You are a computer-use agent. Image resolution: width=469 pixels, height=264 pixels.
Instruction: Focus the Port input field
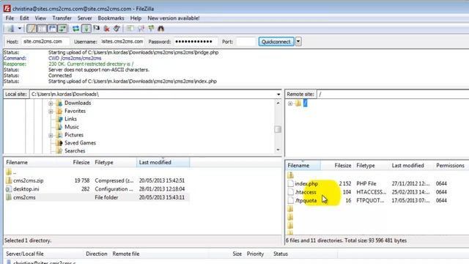click(245, 42)
